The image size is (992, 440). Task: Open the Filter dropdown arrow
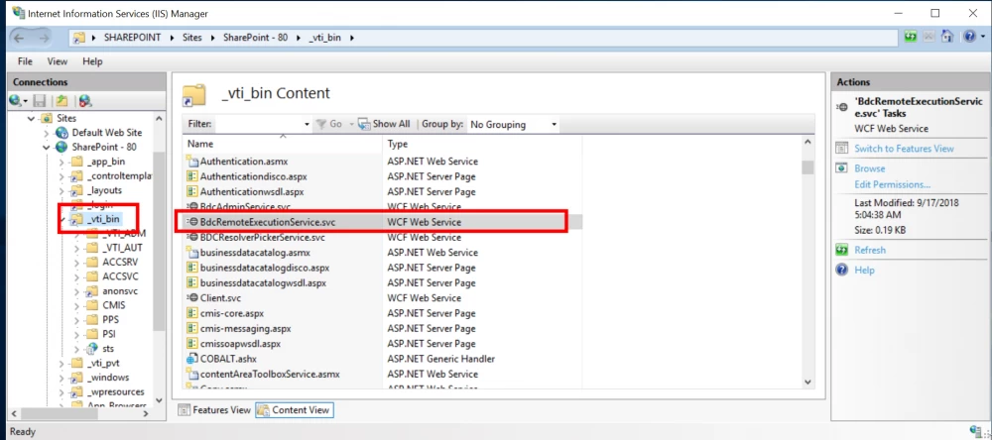[x=307, y=125]
